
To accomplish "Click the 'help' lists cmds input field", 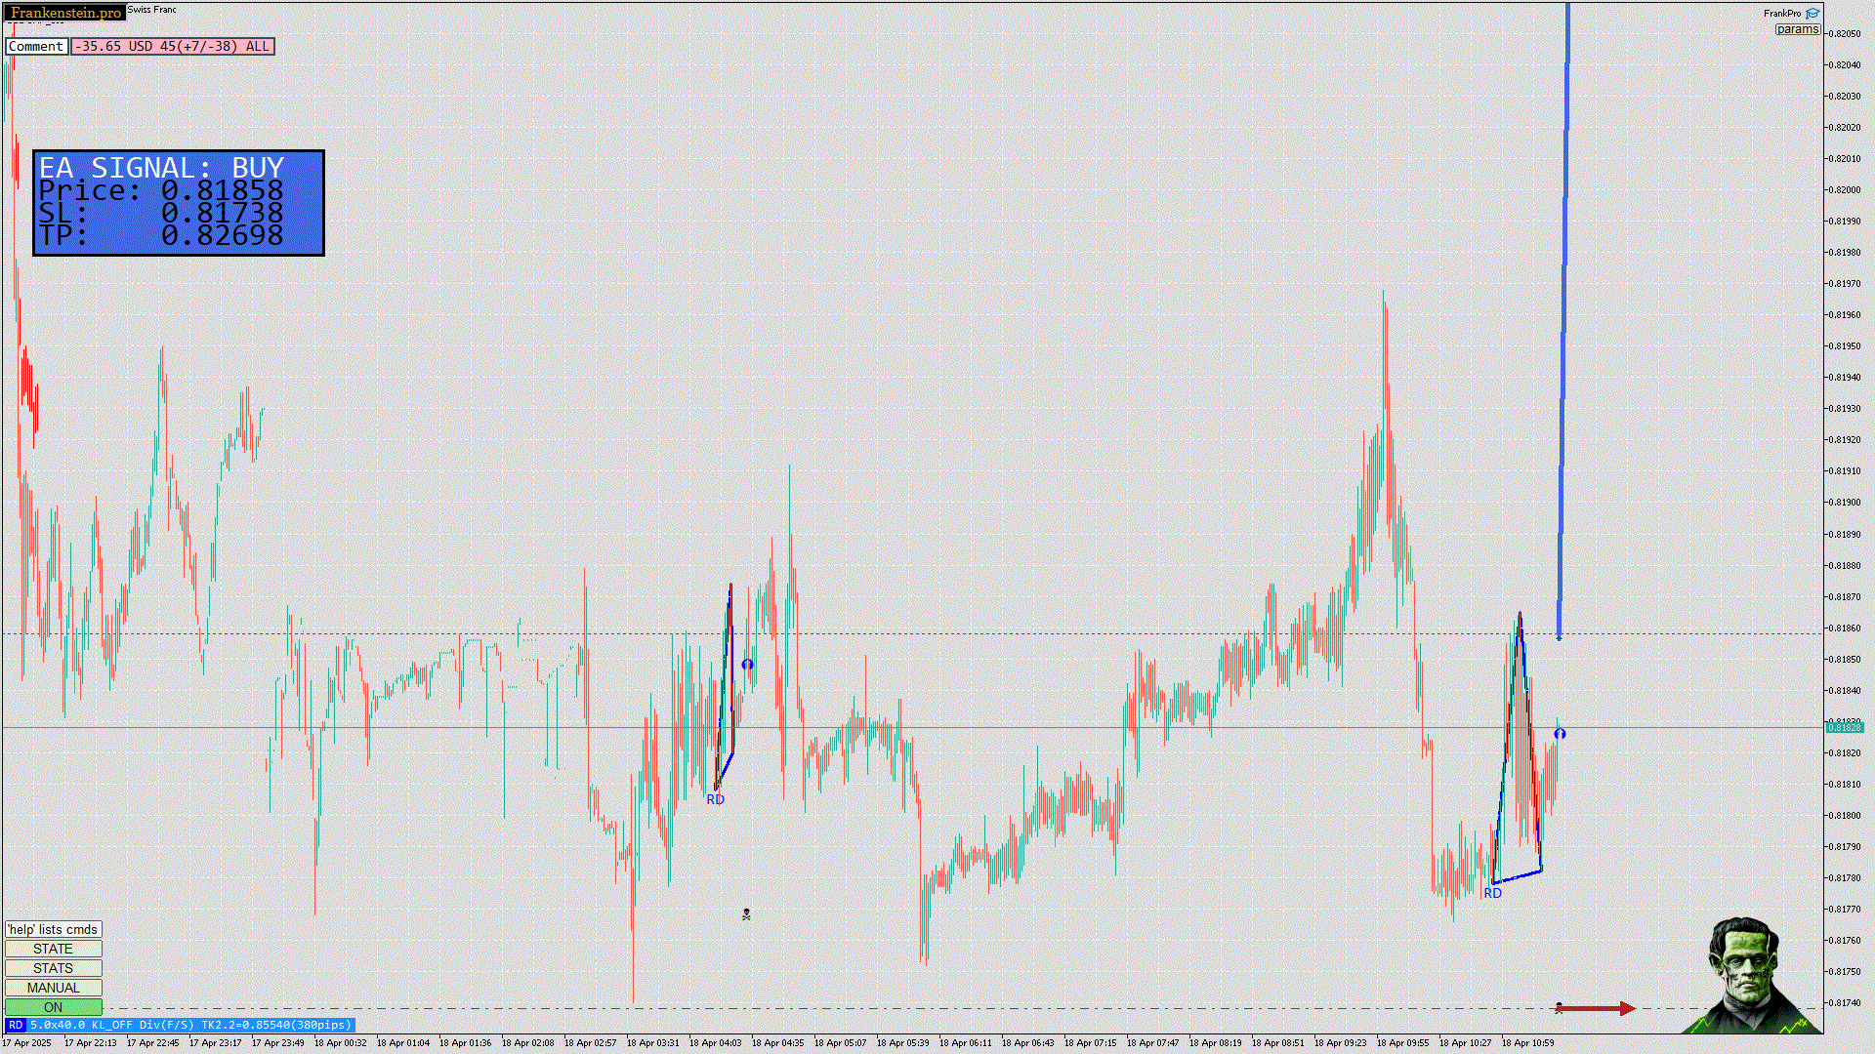I will (53, 929).
